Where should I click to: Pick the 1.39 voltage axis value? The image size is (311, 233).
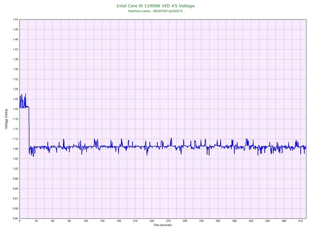[x=15, y=59]
